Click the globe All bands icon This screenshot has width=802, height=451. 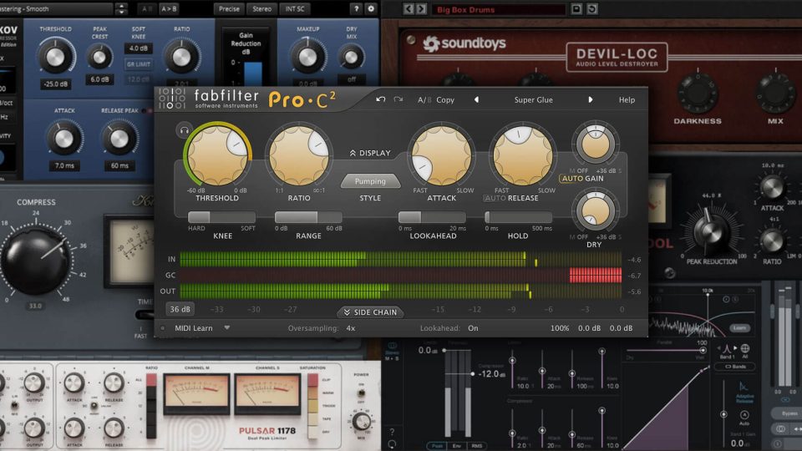click(x=745, y=349)
